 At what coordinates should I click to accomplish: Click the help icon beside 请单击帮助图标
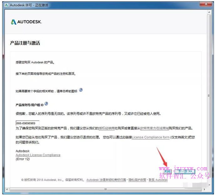point(81,90)
